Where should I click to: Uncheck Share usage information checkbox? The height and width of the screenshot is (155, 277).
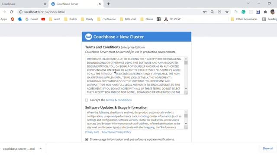87,139
